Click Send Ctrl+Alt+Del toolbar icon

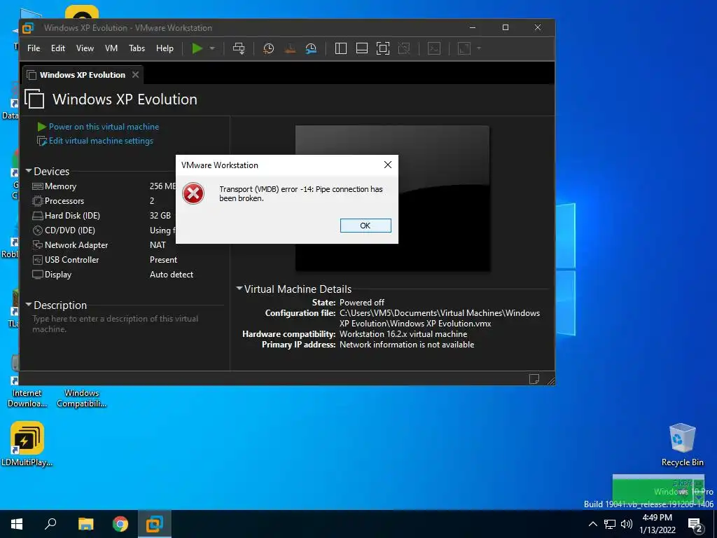239,48
